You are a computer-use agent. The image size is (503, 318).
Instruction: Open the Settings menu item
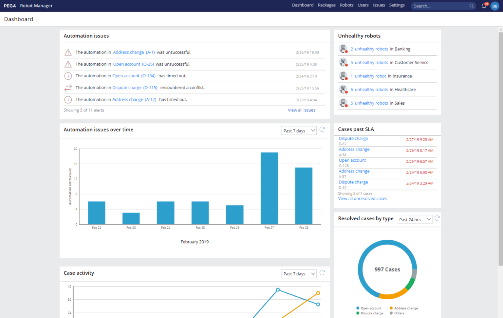pyautogui.click(x=397, y=5)
